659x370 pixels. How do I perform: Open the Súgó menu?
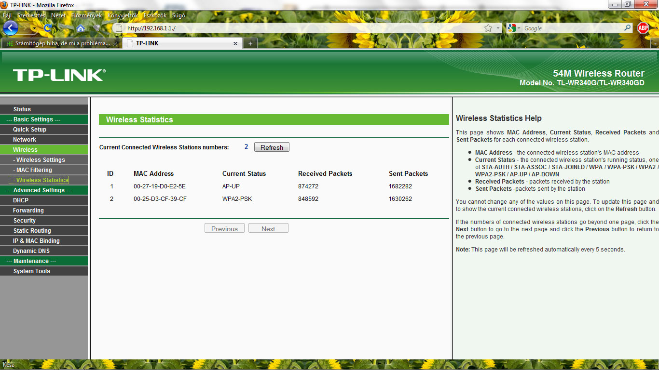[x=178, y=15]
